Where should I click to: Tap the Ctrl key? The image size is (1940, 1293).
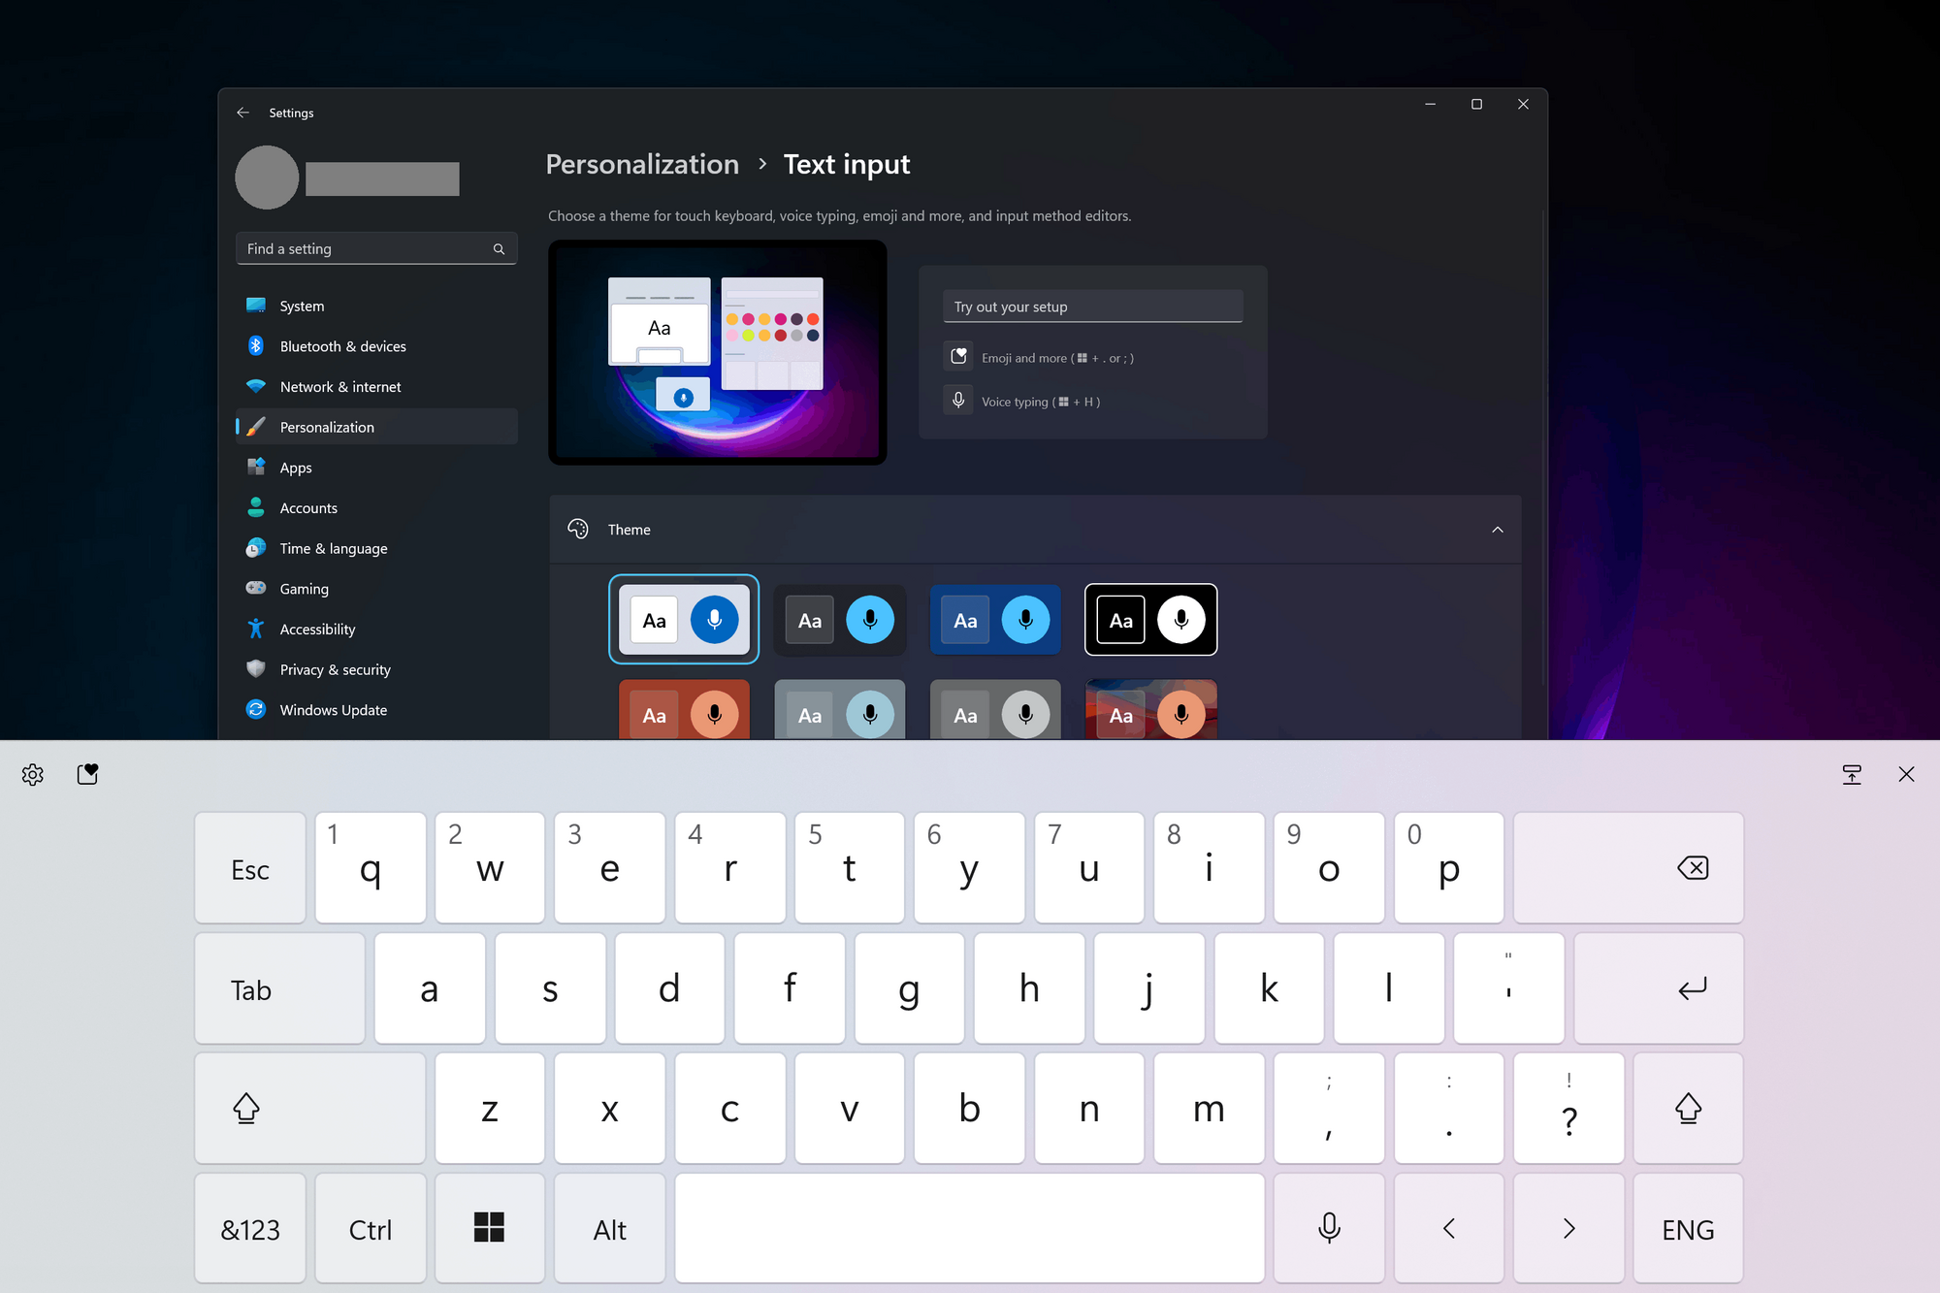pos(371,1228)
